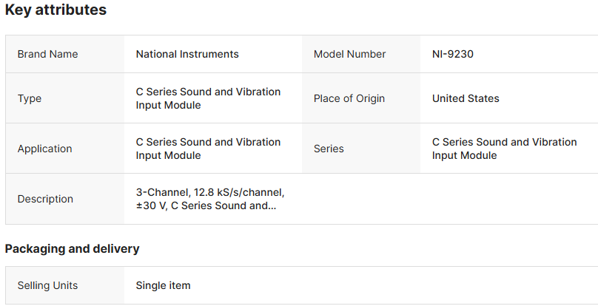This screenshot has width=598, height=306.
Task: Select the Single item value
Action: [x=163, y=285]
